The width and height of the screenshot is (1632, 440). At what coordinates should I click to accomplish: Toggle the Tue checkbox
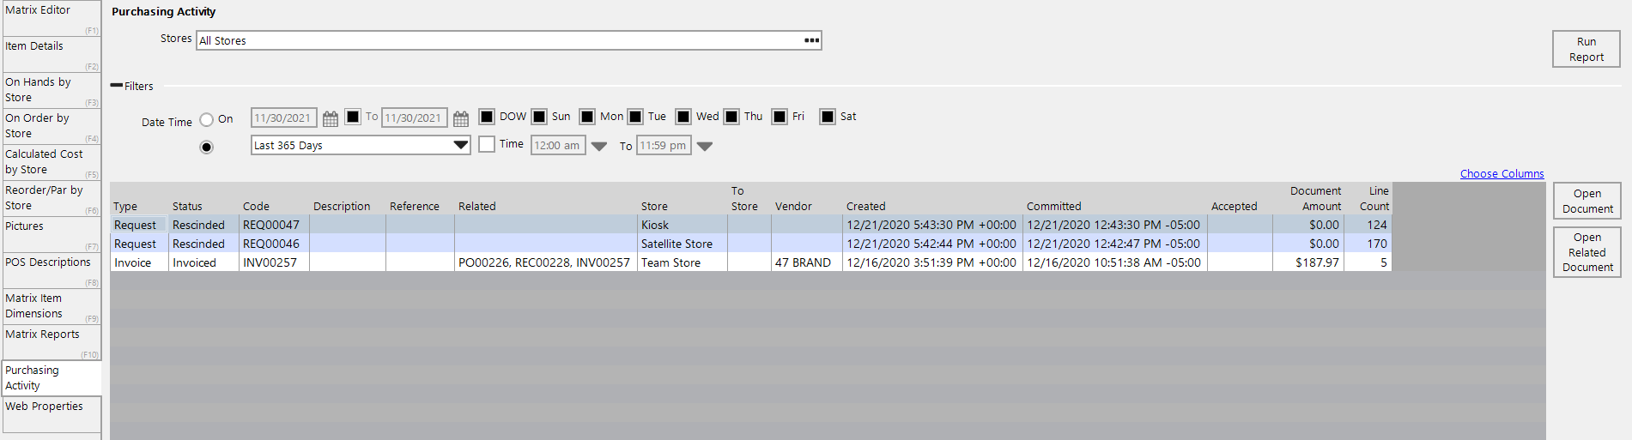[635, 117]
